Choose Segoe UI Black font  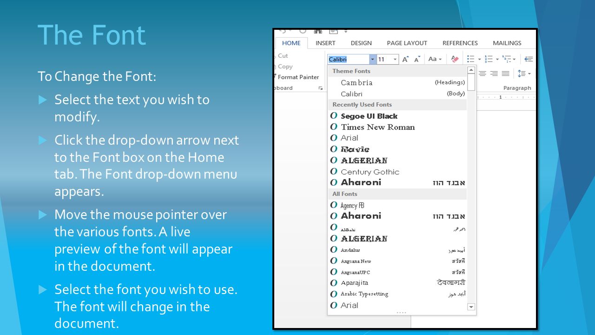pos(397,116)
